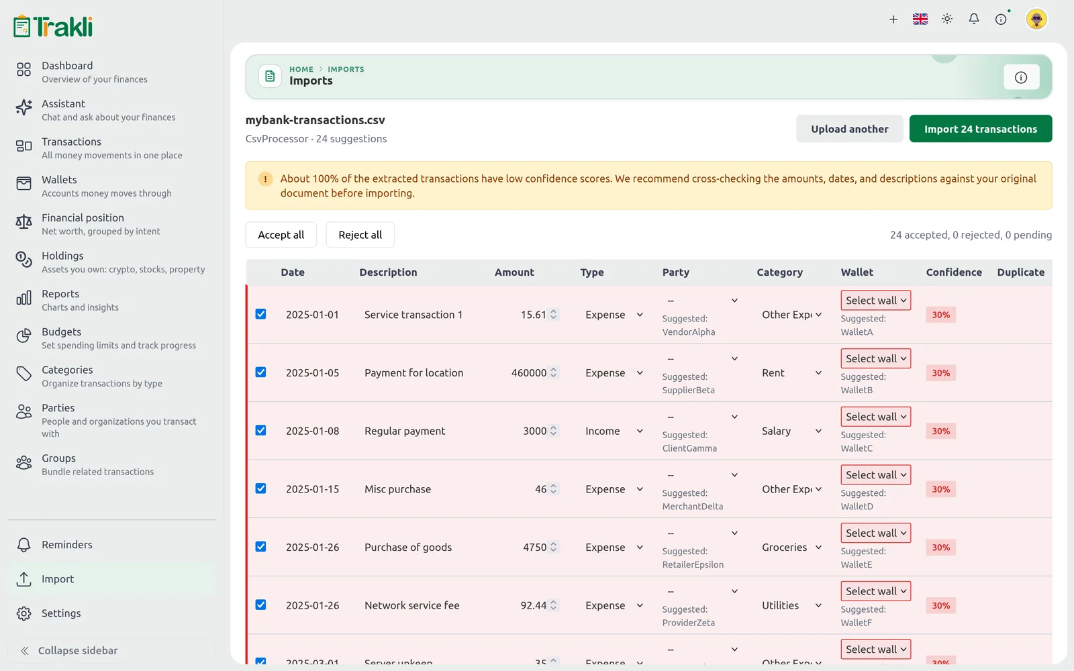1074x671 pixels.
Task: Open Select wallet dropdown for Purchase of goods
Action: 876,533
